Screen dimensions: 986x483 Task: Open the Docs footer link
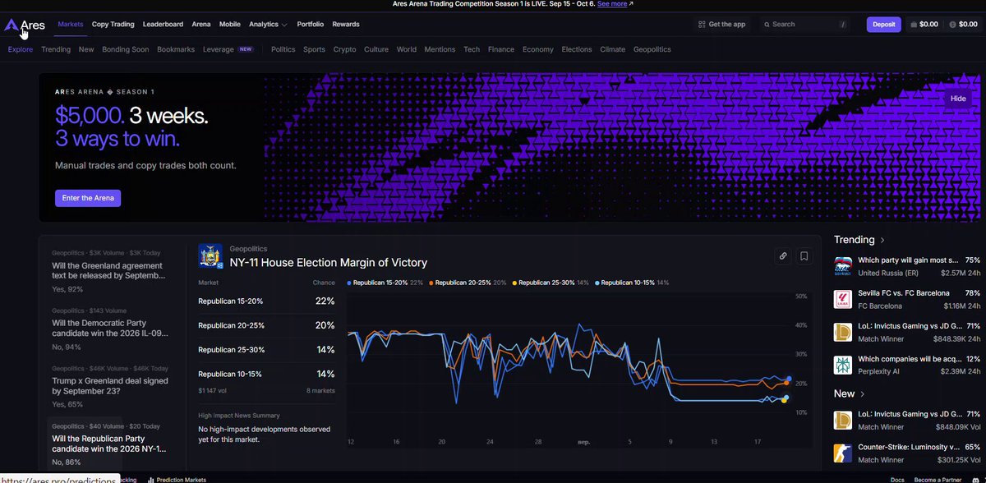tap(899, 480)
